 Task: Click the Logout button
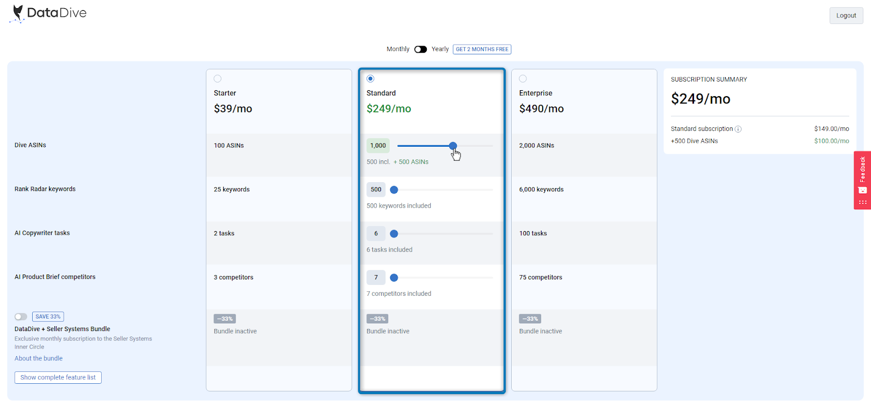point(846,16)
